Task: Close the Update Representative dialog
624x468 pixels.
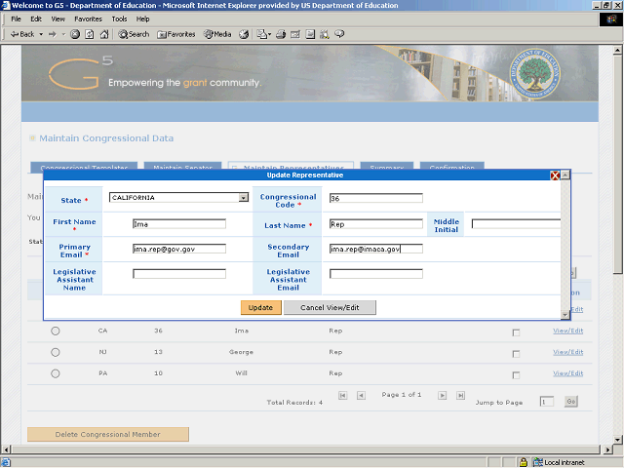Action: 556,175
